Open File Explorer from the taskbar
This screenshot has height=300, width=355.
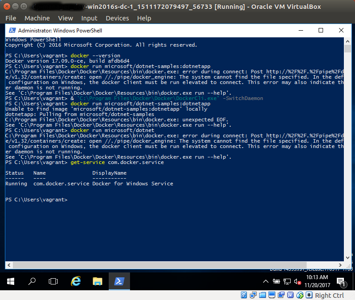[x=98, y=281]
